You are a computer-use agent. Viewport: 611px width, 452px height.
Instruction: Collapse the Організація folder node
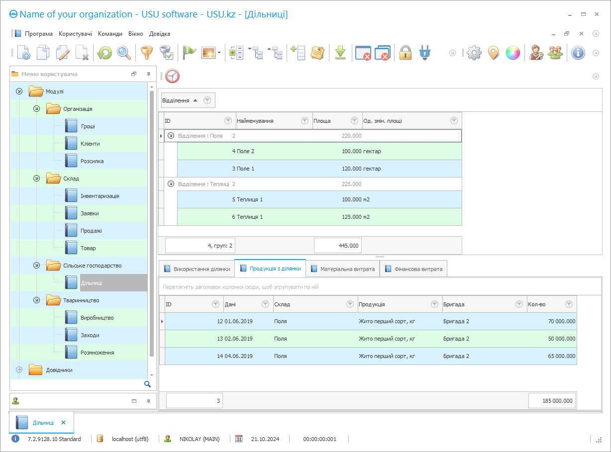[x=36, y=109]
